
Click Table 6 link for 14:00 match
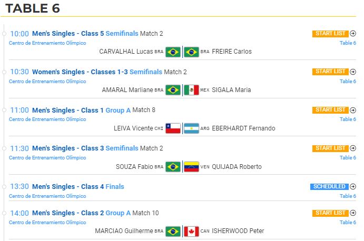(348, 222)
